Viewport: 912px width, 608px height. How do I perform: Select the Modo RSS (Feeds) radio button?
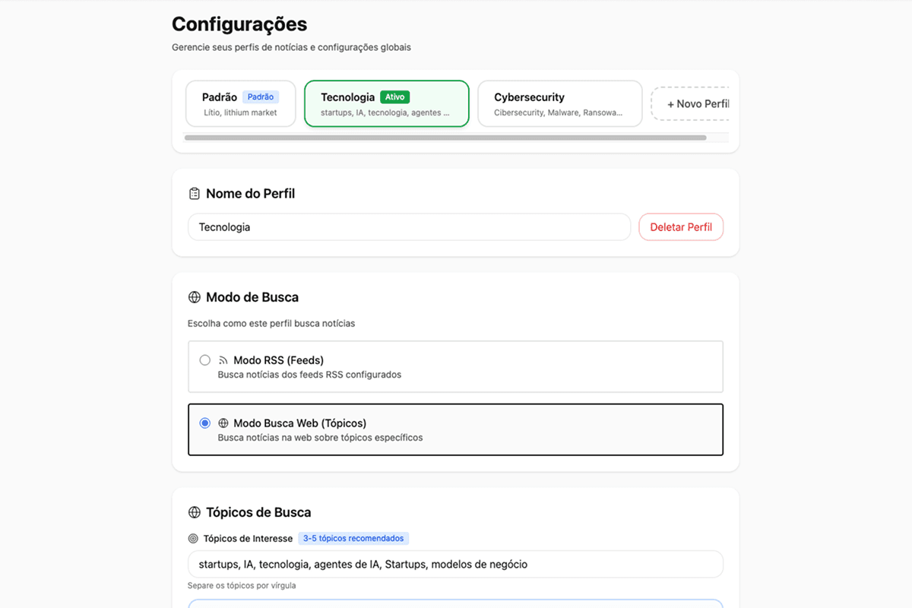204,359
